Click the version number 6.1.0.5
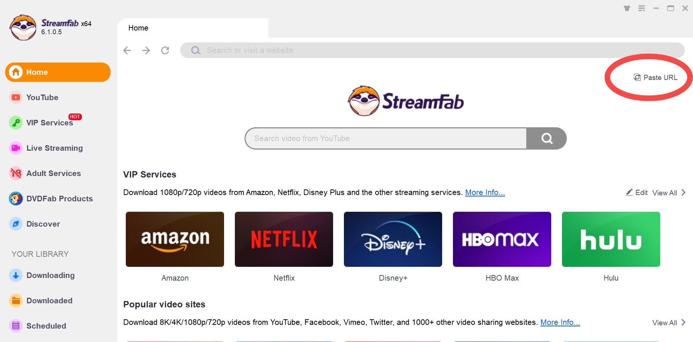Viewport: 693px width, 342px height. [x=51, y=32]
